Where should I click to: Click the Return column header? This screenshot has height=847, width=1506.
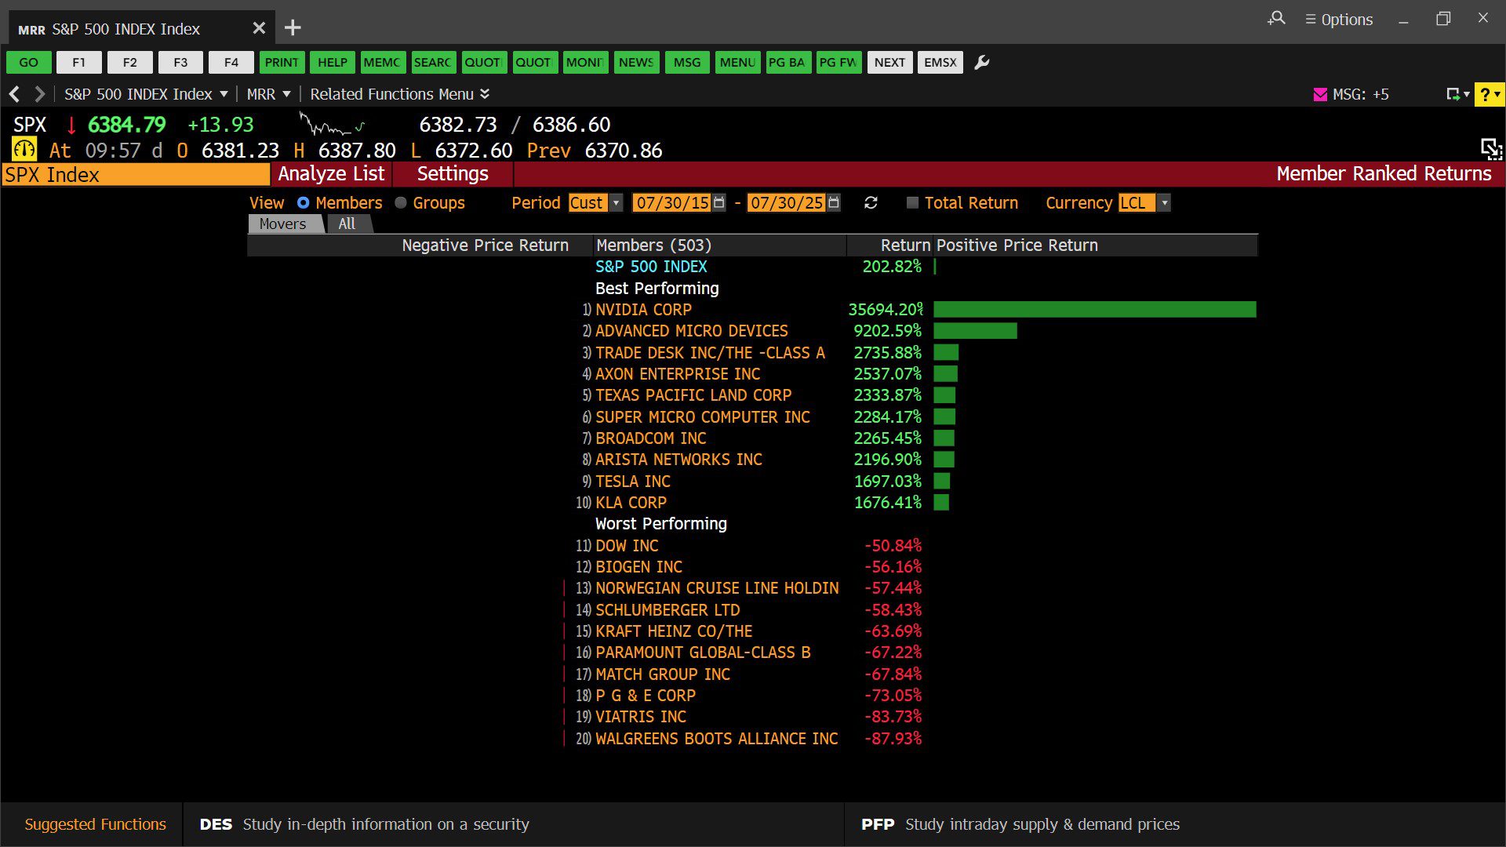pos(889,245)
